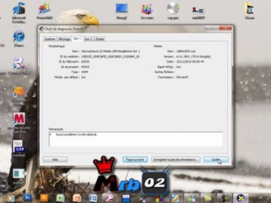This screenshot has width=271, height=203.
Task: Click the FR language indicator in the tray
Action: coord(261,197)
